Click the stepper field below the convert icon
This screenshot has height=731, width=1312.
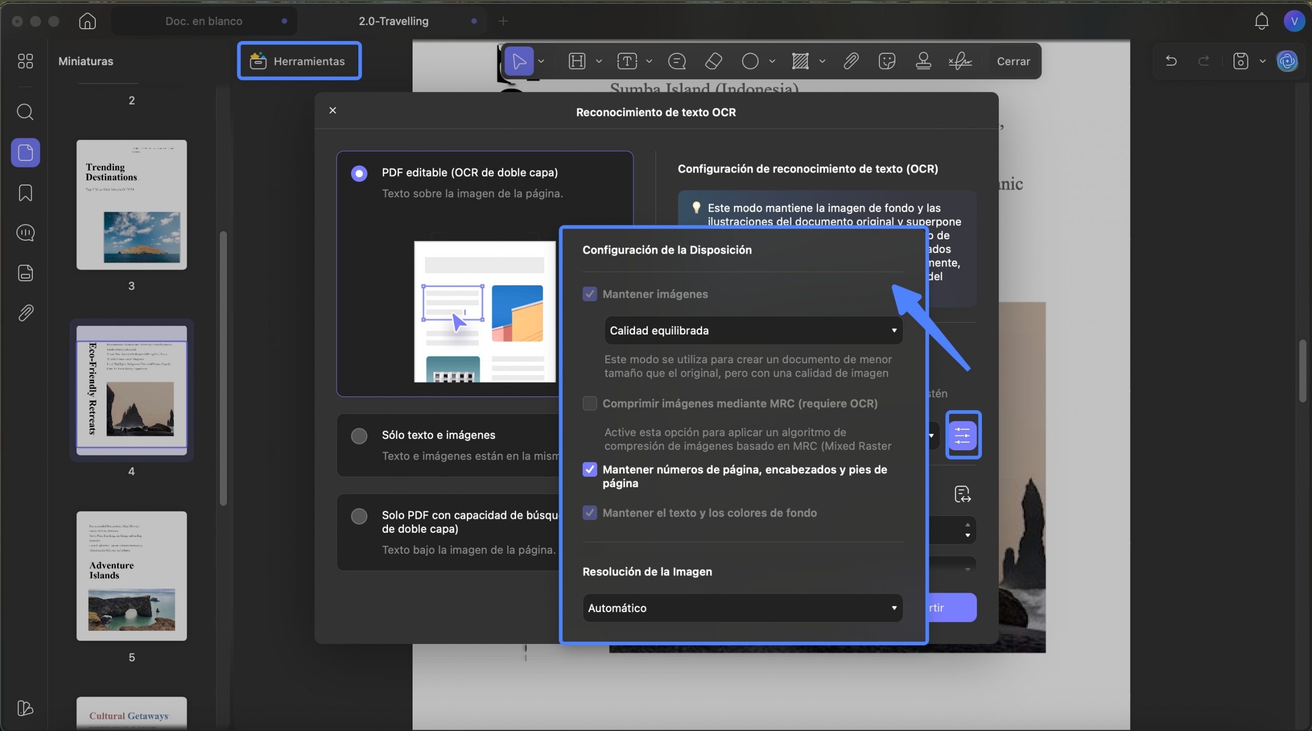(x=952, y=530)
